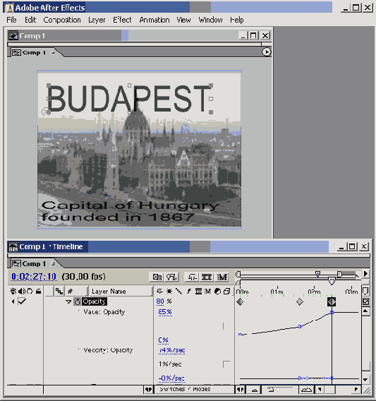Select the middle Opacity keyframe diamond

(300, 302)
